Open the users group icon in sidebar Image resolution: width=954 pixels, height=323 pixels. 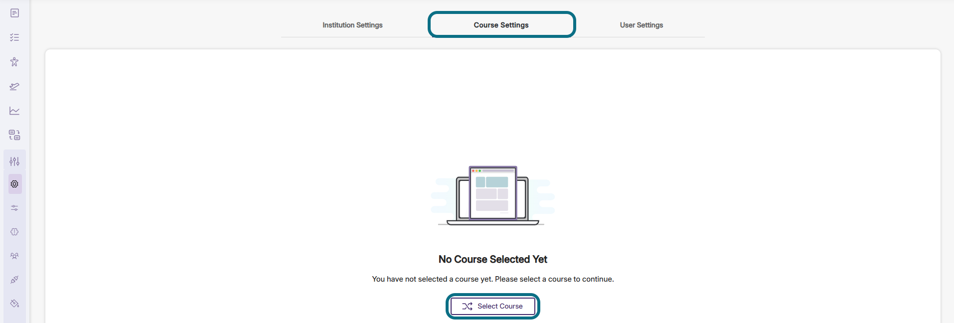click(x=14, y=256)
